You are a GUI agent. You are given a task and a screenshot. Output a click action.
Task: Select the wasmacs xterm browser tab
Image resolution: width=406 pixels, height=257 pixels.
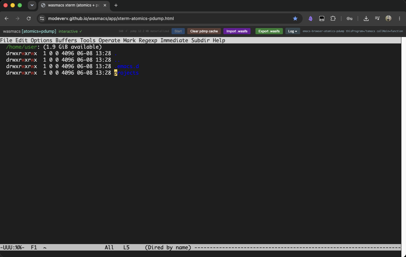74,5
